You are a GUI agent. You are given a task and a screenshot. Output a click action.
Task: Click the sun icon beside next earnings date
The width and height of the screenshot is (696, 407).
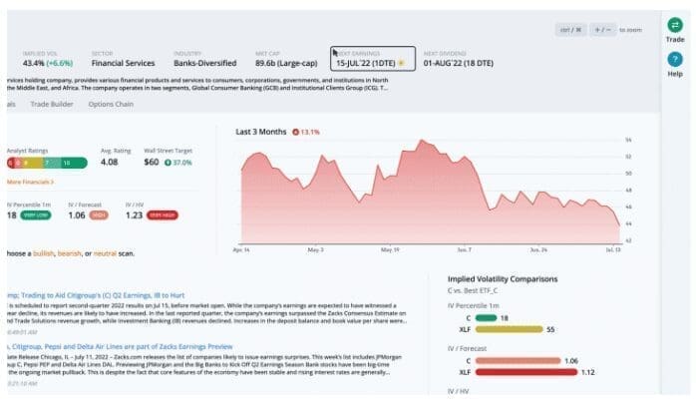[x=401, y=62]
